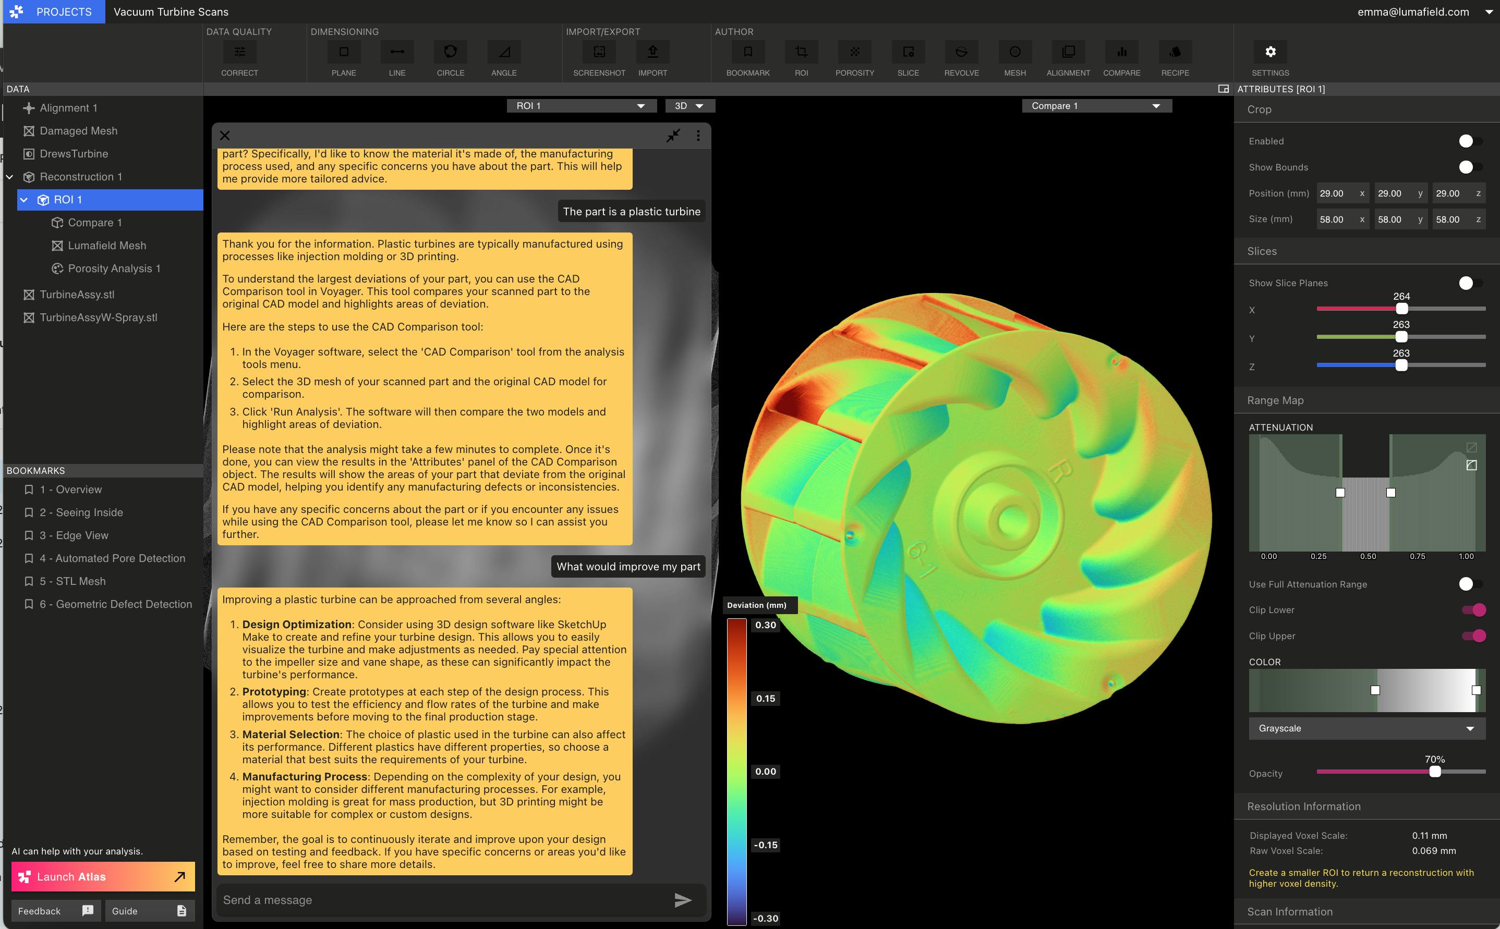Disable the Clip Lower switch
The height and width of the screenshot is (929, 1500).
[x=1473, y=610]
